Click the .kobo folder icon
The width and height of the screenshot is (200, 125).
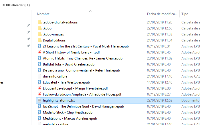39,28
